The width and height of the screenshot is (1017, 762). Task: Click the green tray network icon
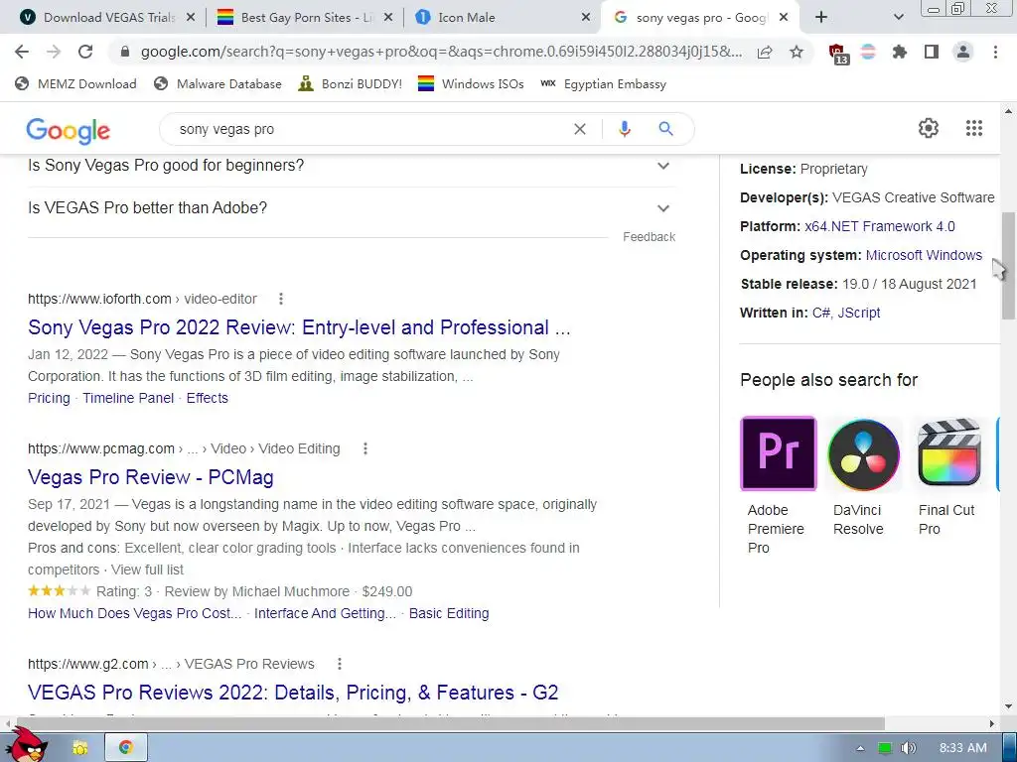(x=885, y=748)
